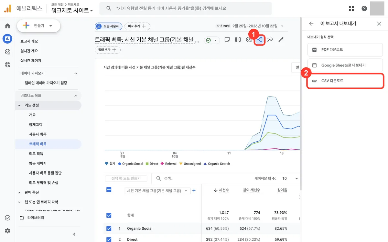Image resolution: width=388 pixels, height=242 pixels.
Task: Open 방문 페이지 report
Action: (38, 163)
